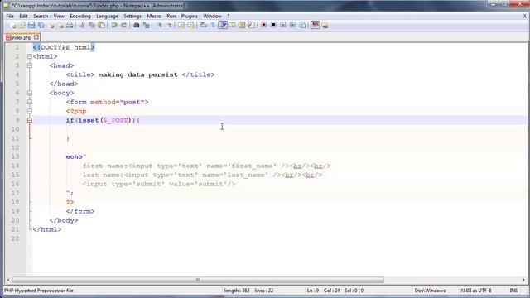Open the Encoding menu
Viewport: 530px width, 298px height.
[80, 17]
